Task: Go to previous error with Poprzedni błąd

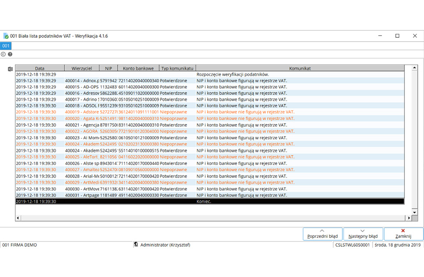Action: 322,234
